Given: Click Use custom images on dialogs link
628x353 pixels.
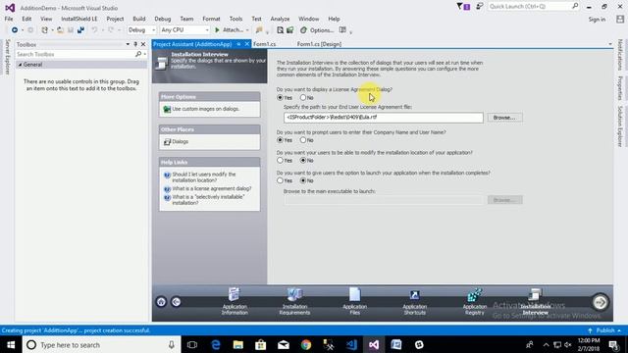Looking at the screenshot, I should coord(205,109).
